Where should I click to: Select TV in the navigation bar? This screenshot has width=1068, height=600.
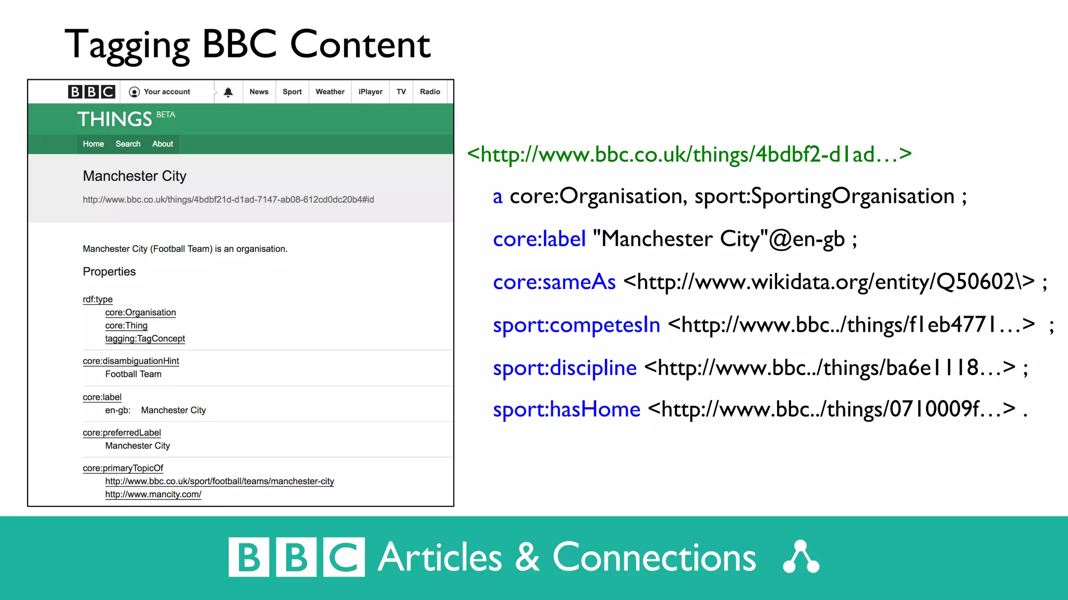[x=401, y=92]
